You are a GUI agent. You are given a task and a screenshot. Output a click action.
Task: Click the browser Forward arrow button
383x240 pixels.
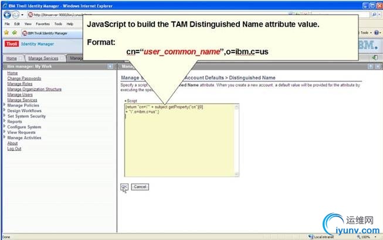[16, 15]
